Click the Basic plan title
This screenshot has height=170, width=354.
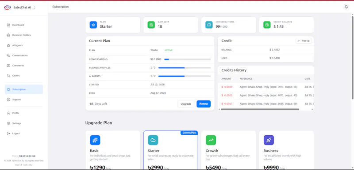tap(94, 151)
